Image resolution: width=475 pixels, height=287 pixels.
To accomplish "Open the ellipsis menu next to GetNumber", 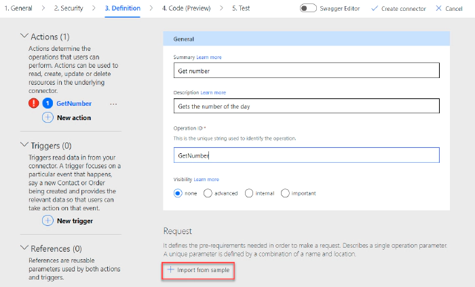I will tap(113, 104).
